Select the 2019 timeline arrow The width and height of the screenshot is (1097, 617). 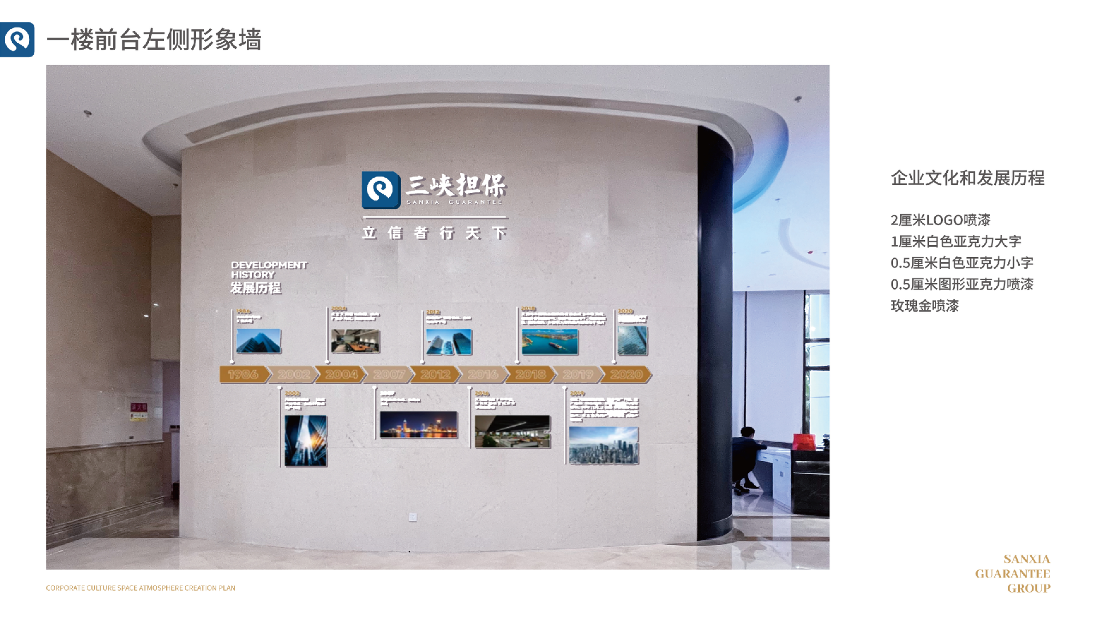[x=578, y=375]
